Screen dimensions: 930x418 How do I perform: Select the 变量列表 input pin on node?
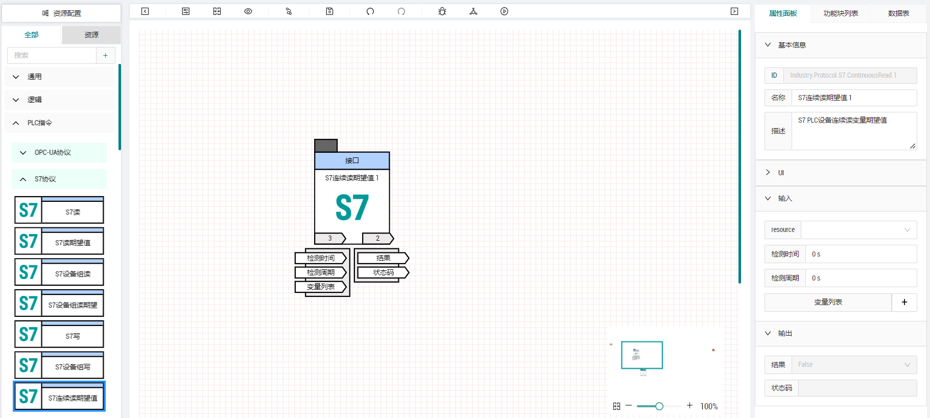tap(321, 287)
